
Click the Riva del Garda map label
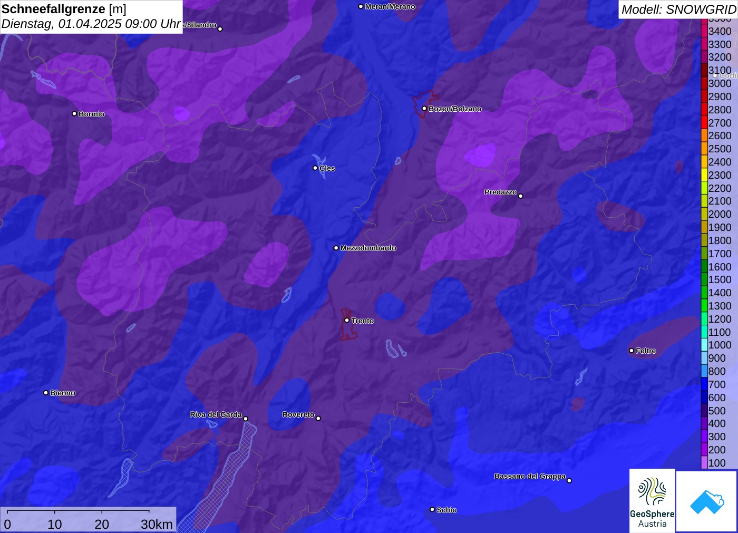[216, 414]
